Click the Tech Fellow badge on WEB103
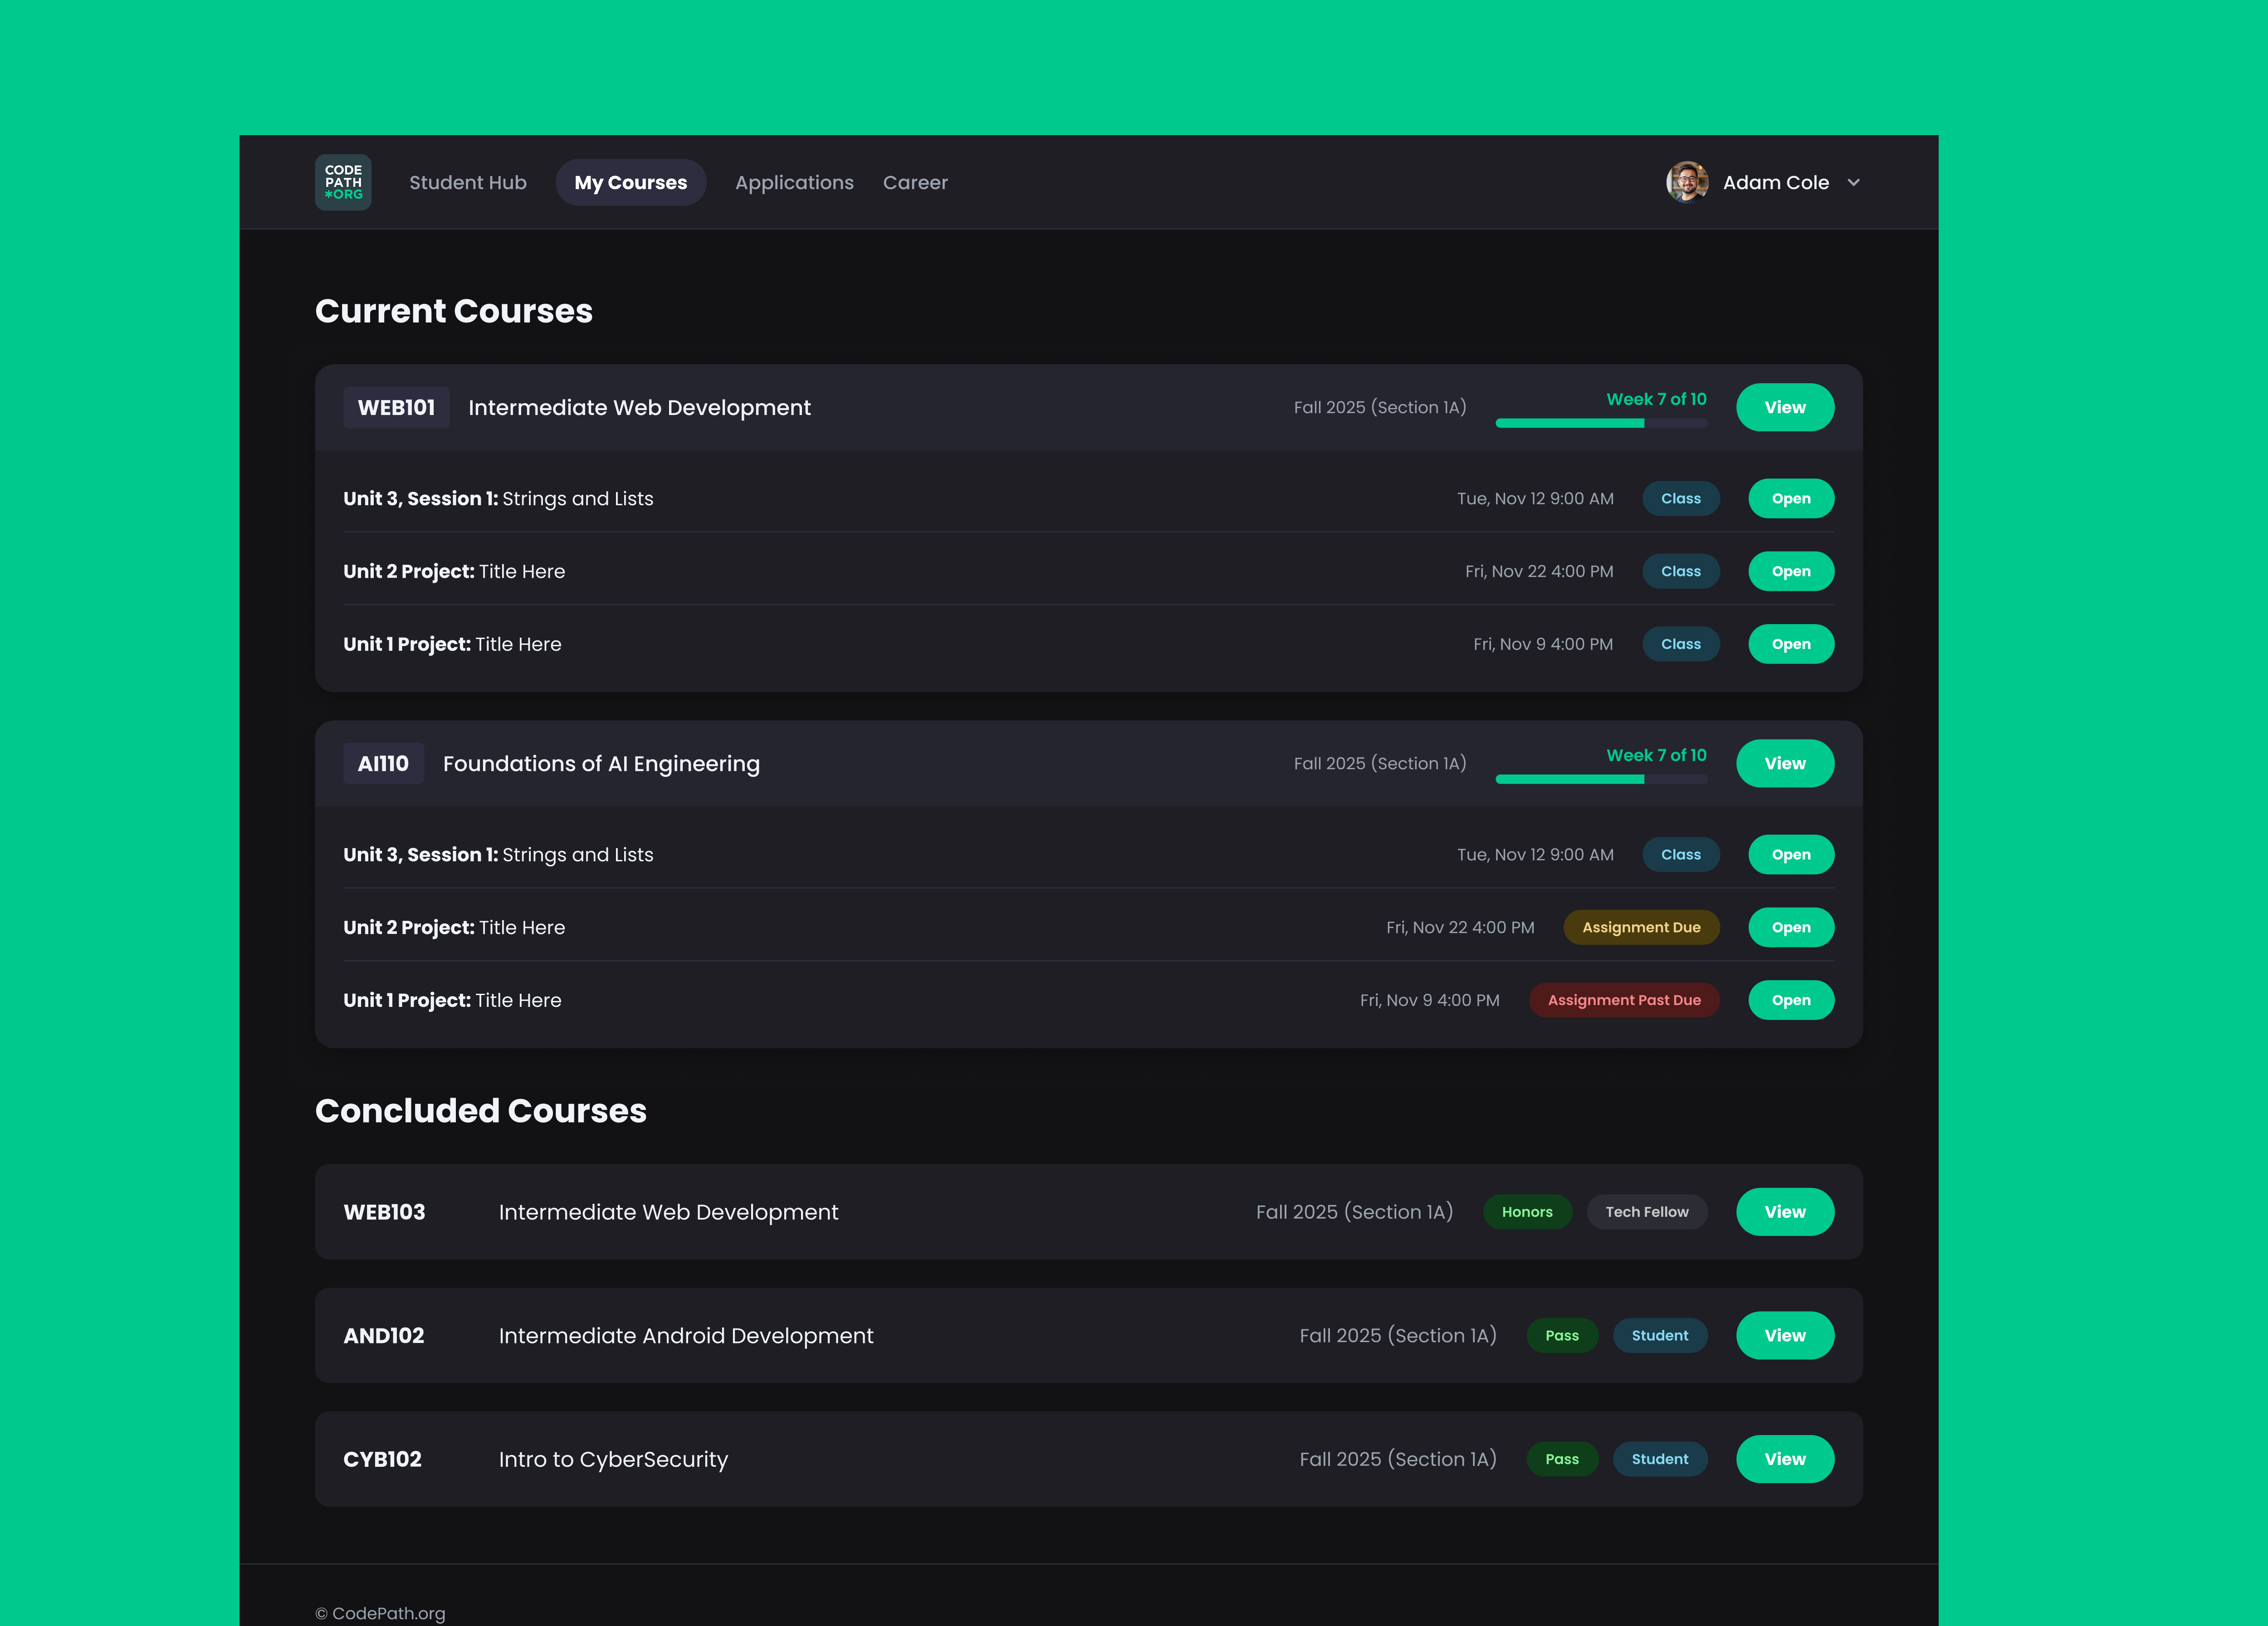The image size is (2268, 1626). 1647,1212
